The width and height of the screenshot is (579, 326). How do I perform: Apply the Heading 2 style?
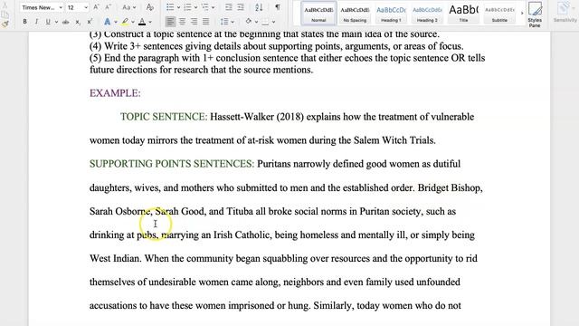[427, 14]
